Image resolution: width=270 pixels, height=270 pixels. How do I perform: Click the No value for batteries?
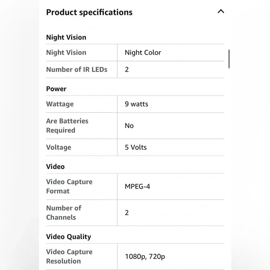129,126
